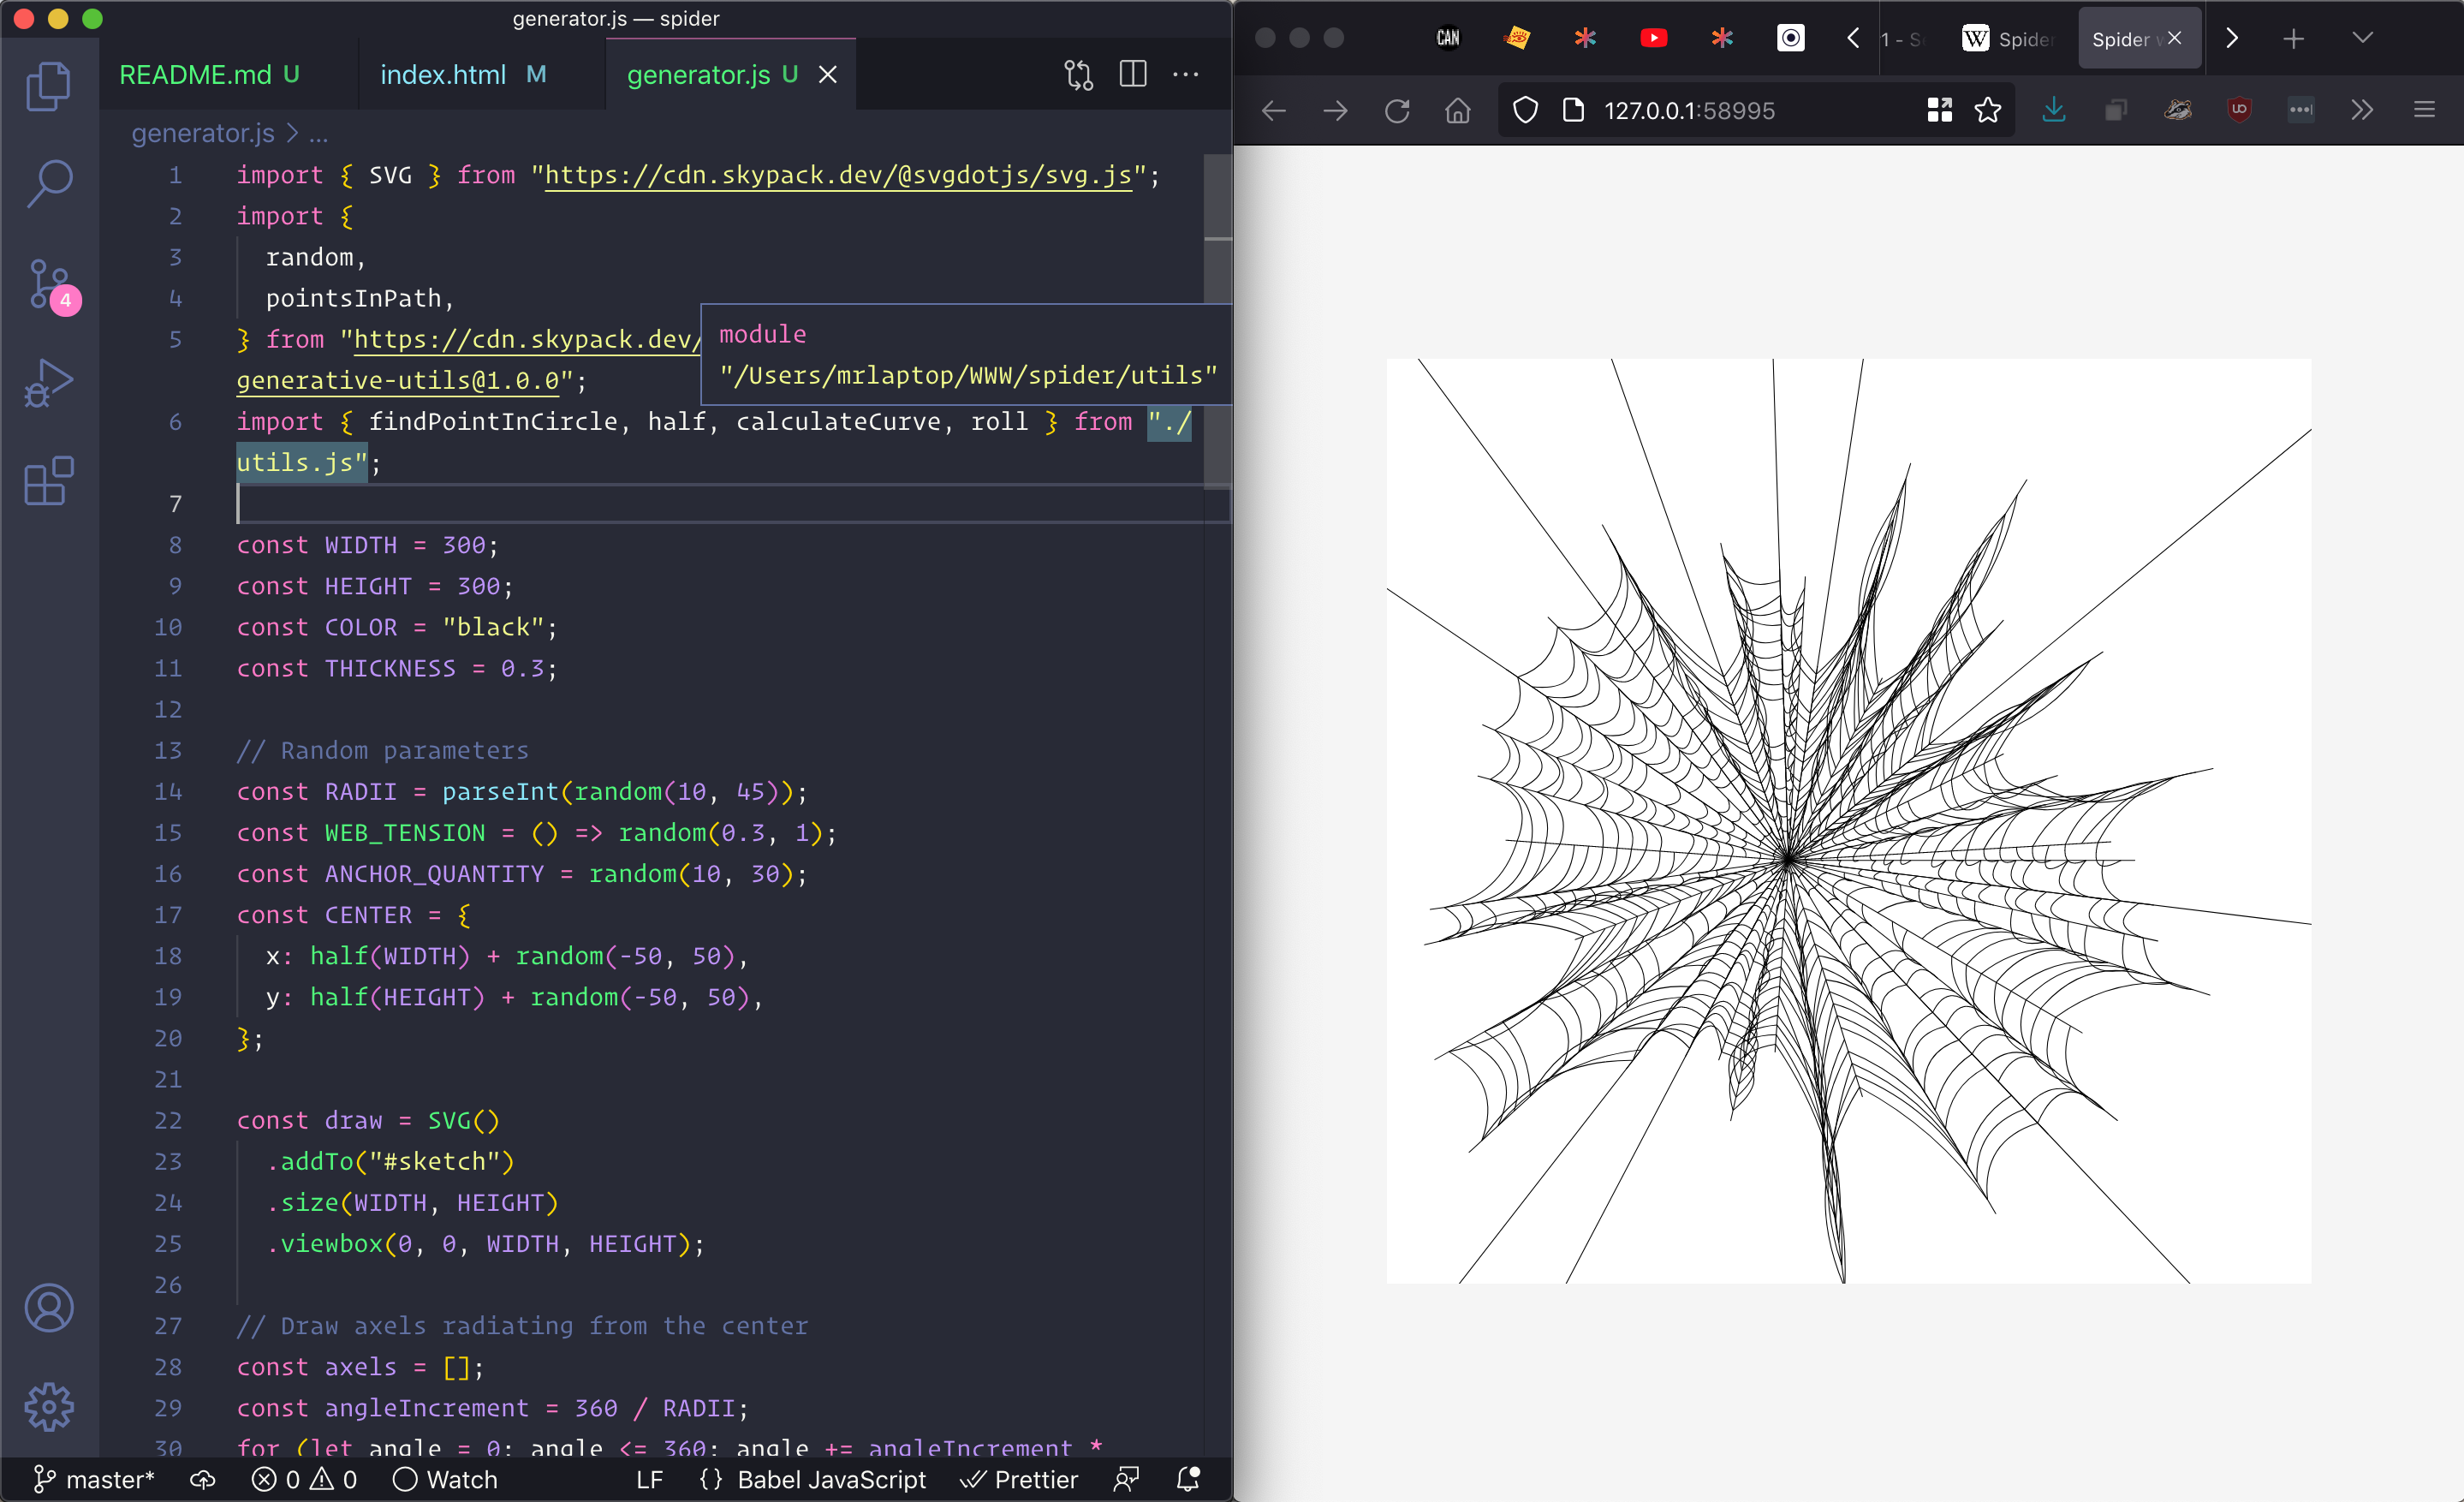Open the Explorer files icon in VS Code
Image resolution: width=2464 pixels, height=1502 pixels.
(x=48, y=86)
